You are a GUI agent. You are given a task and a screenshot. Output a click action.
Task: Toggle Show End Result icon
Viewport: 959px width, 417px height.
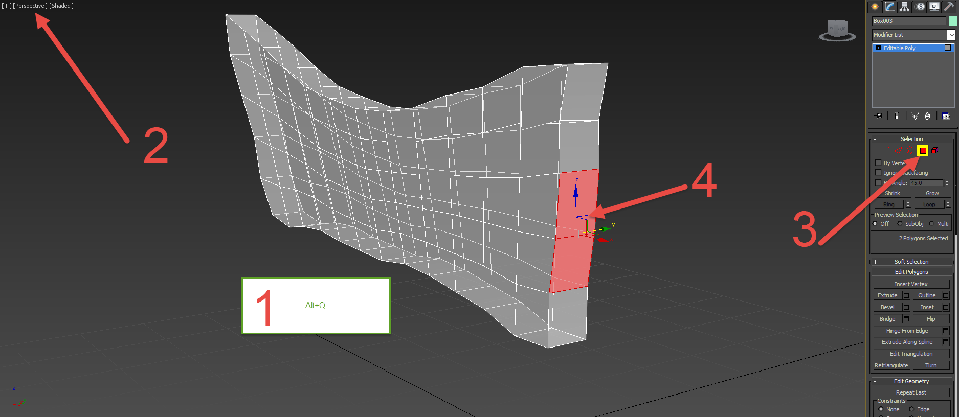[x=897, y=116]
